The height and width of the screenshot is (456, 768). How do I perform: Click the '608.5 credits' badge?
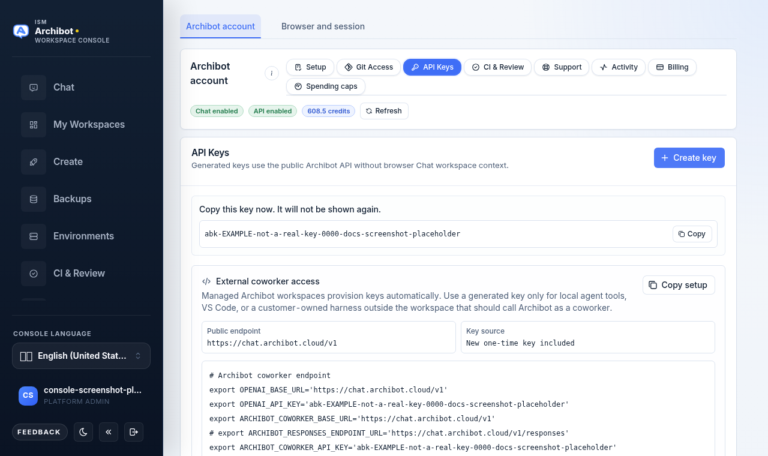pyautogui.click(x=328, y=111)
